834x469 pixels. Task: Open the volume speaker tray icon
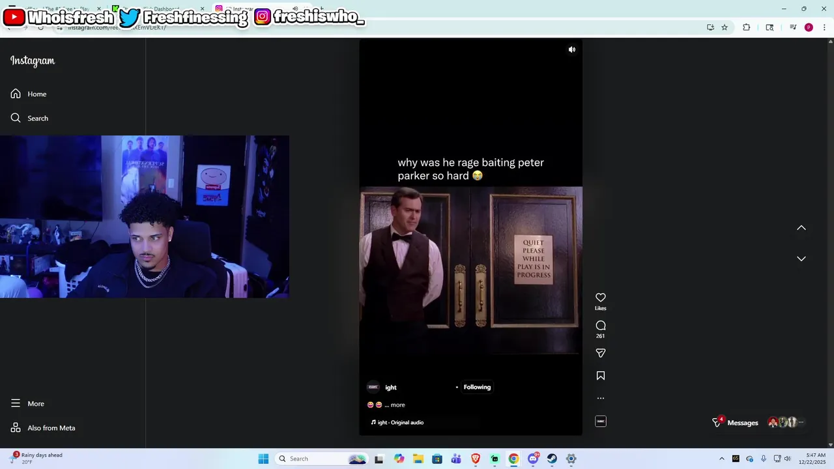(x=788, y=459)
